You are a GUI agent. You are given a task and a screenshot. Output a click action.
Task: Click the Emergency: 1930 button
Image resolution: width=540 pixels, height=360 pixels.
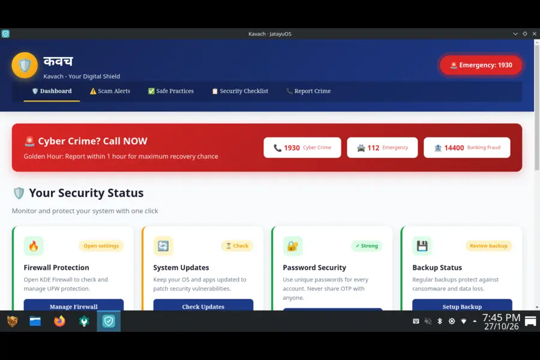(x=481, y=65)
